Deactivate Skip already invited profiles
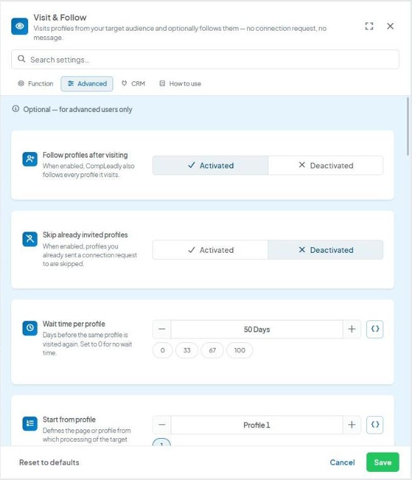Viewport: 412px width, 480px height. click(326, 250)
